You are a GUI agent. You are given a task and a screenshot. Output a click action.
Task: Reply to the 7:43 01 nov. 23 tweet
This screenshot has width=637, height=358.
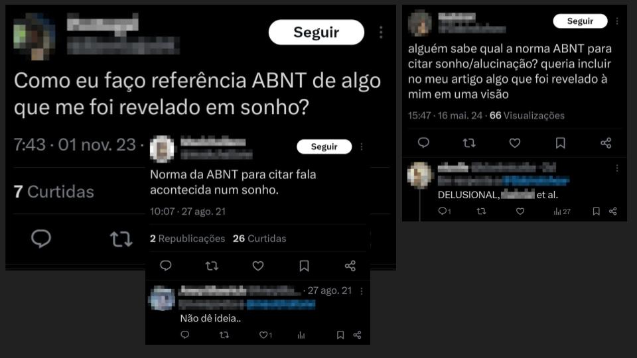[x=41, y=239]
